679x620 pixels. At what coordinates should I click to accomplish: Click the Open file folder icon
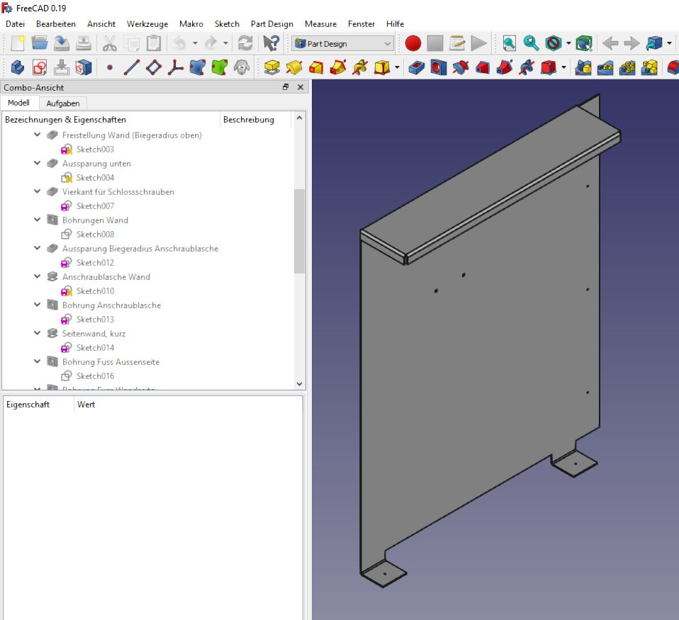pyautogui.click(x=40, y=43)
